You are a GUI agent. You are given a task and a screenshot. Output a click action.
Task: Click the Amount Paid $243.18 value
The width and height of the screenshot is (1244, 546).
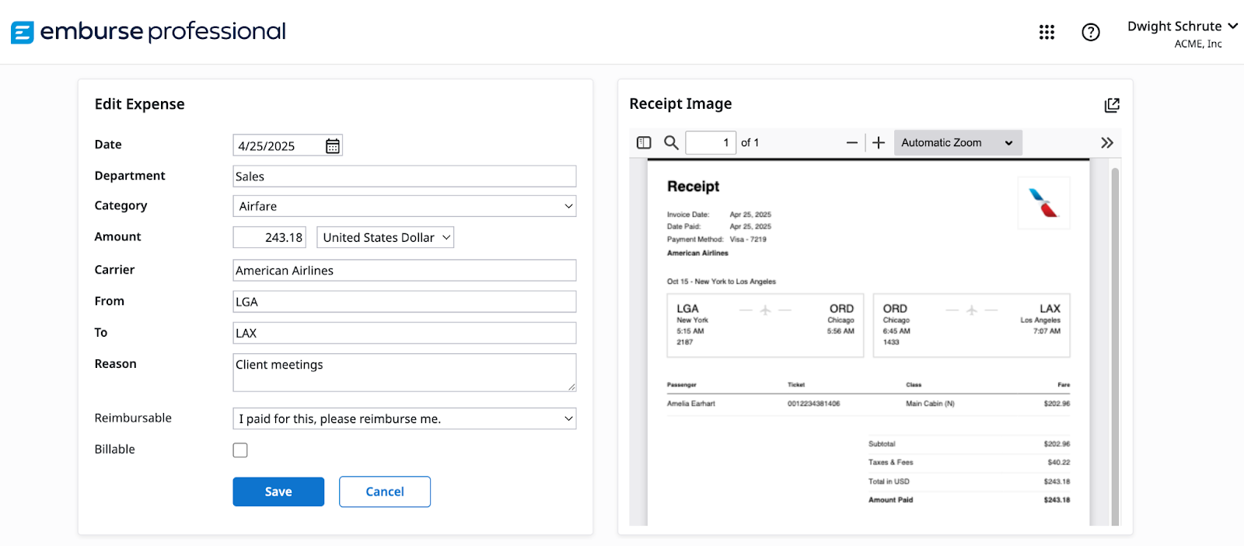[1057, 500]
